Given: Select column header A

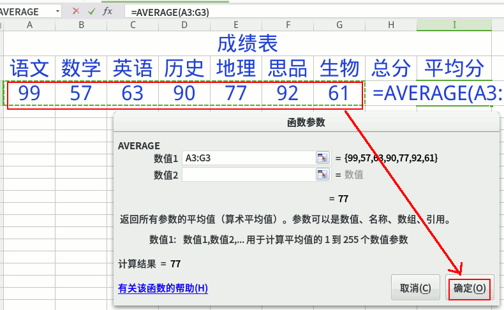Looking at the screenshot, I should tap(29, 24).
